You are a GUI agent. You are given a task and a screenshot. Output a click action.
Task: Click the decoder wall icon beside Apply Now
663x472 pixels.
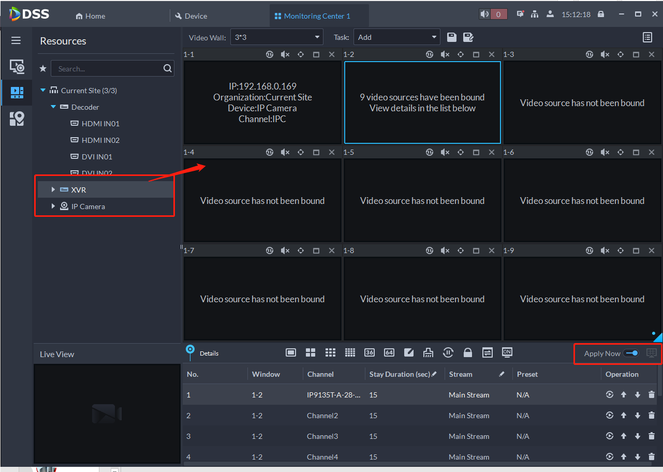pyautogui.click(x=652, y=353)
